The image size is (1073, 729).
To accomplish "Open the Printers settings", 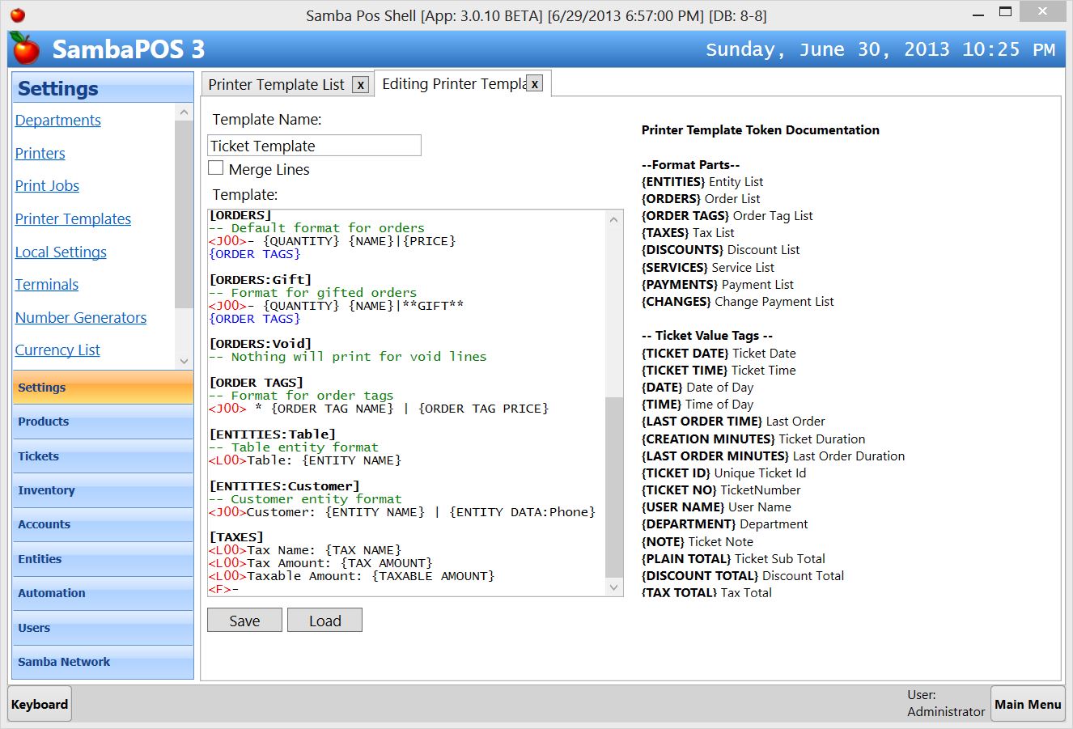I will click(40, 153).
